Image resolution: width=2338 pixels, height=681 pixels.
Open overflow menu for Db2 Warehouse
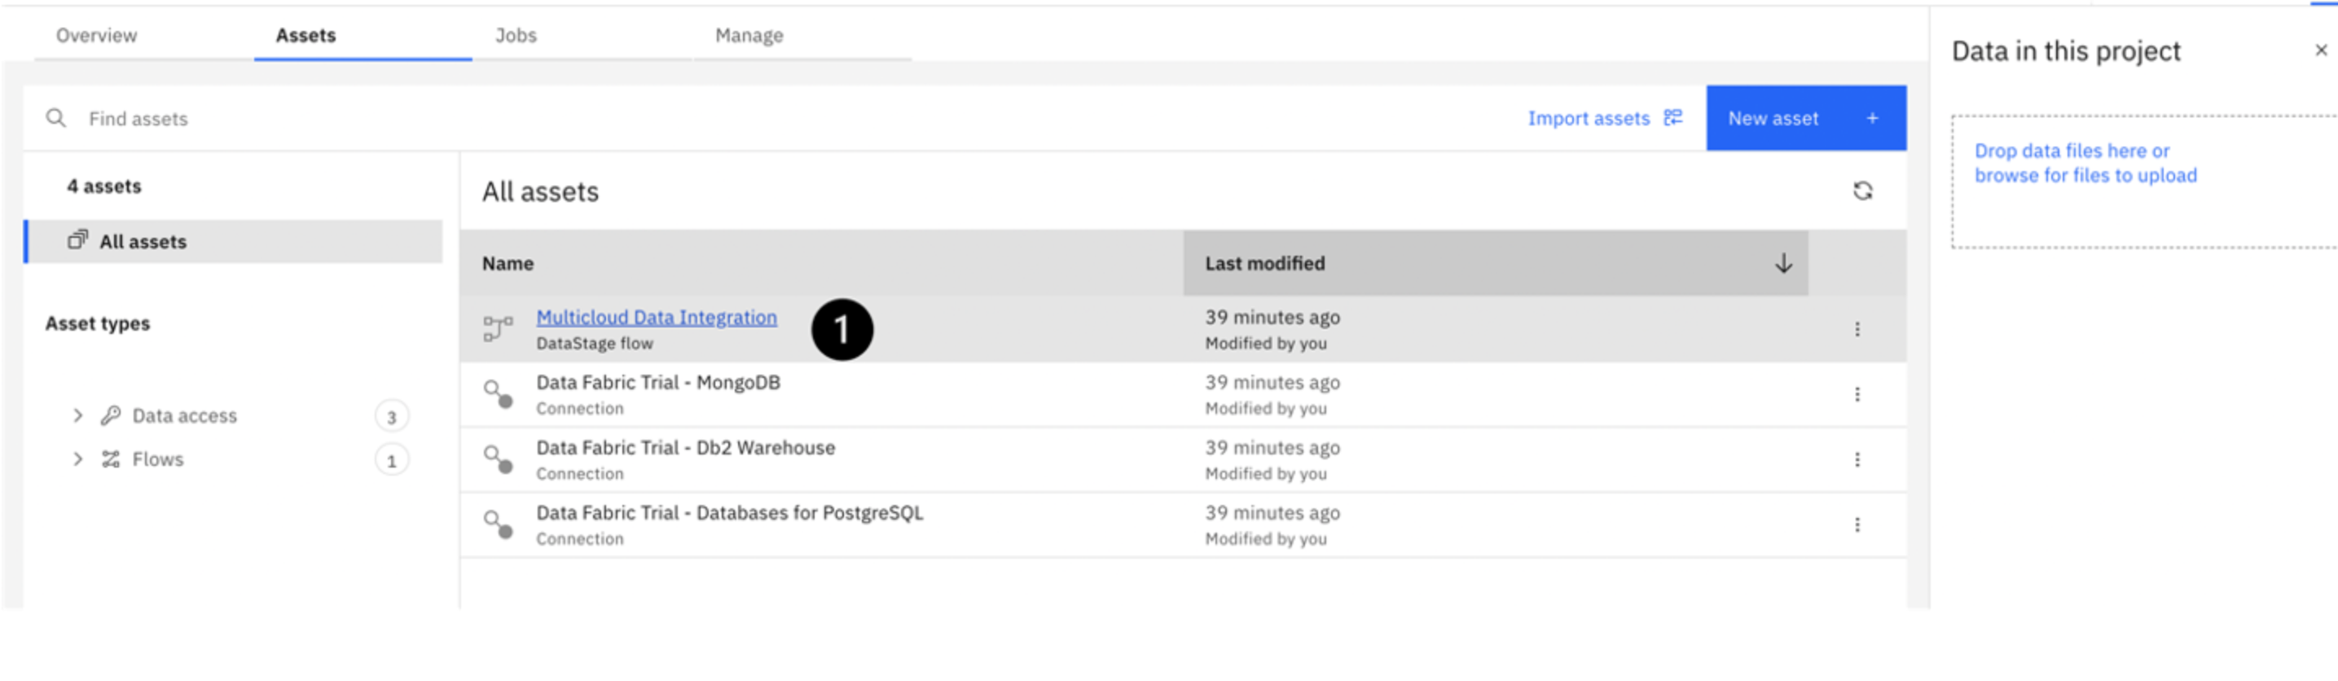point(1857,459)
